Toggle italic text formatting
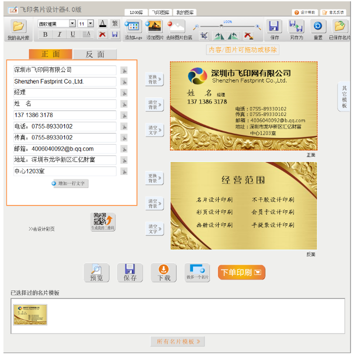 (x=59, y=34)
